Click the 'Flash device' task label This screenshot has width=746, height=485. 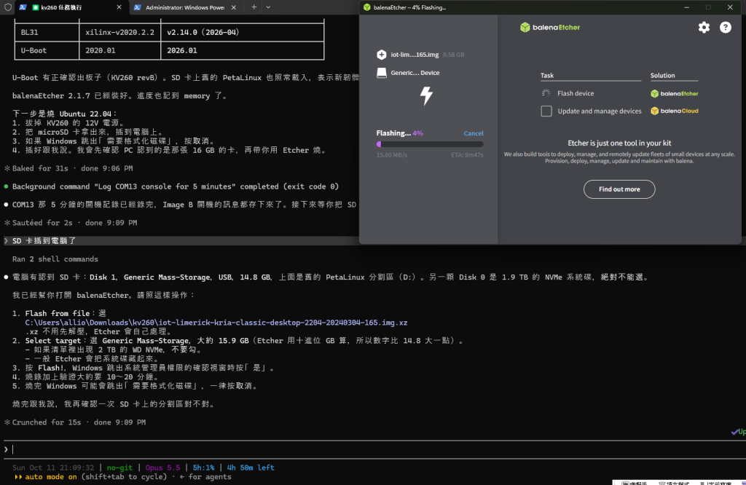[576, 93]
